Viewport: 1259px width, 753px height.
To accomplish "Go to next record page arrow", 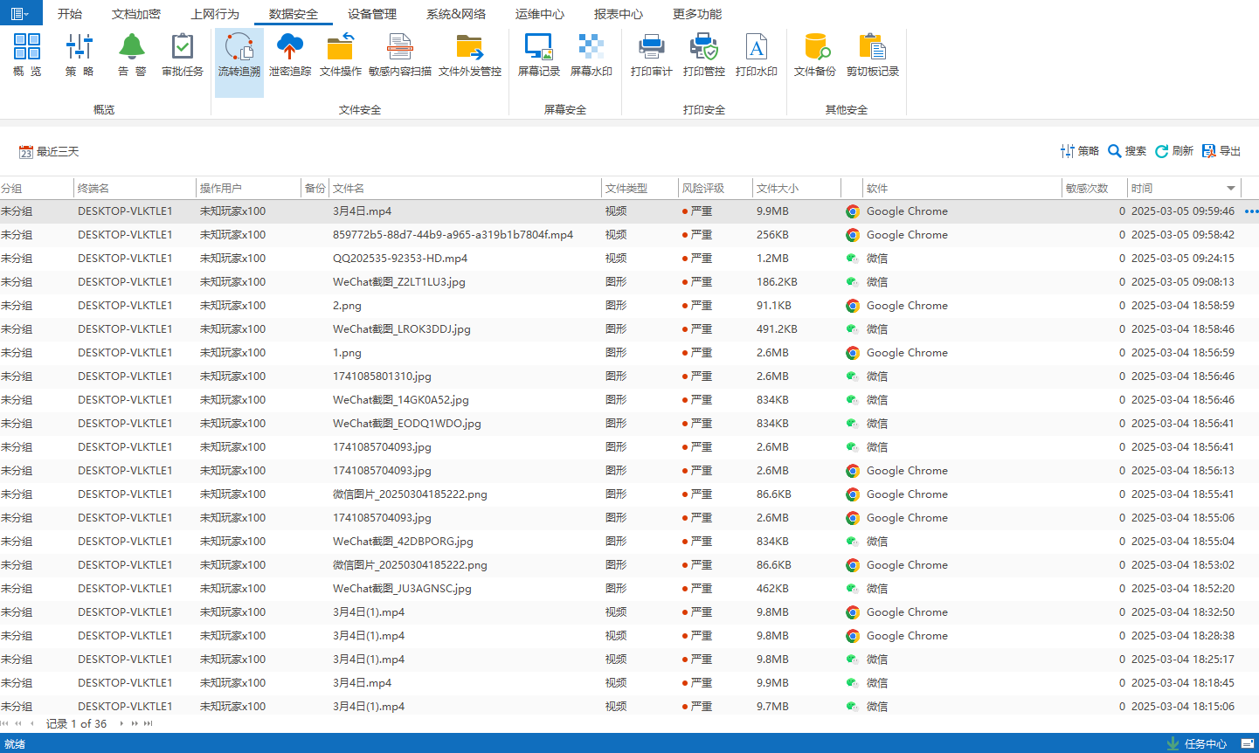I will point(121,723).
